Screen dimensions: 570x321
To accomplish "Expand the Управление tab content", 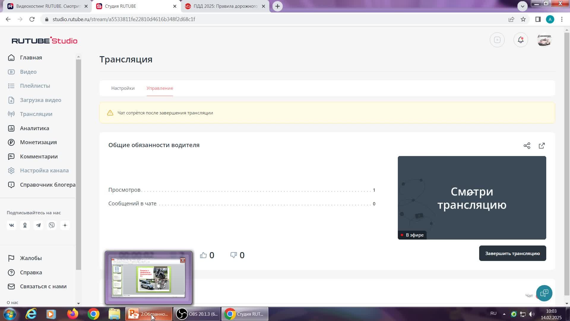I will click(160, 88).
